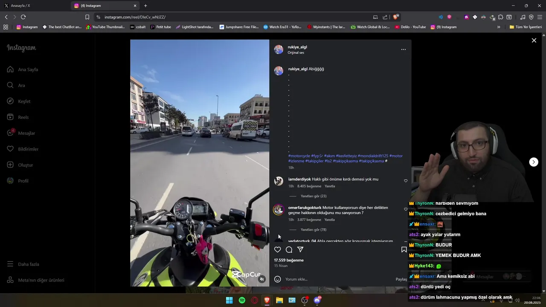
Task: Reply to omerfarukgokturk via 'Yanıtla'
Action: (330, 220)
